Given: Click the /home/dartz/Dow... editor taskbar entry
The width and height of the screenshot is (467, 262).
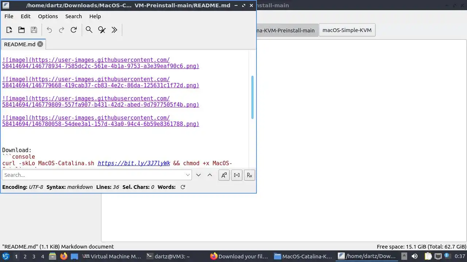Looking at the screenshot, I should click(367, 257).
